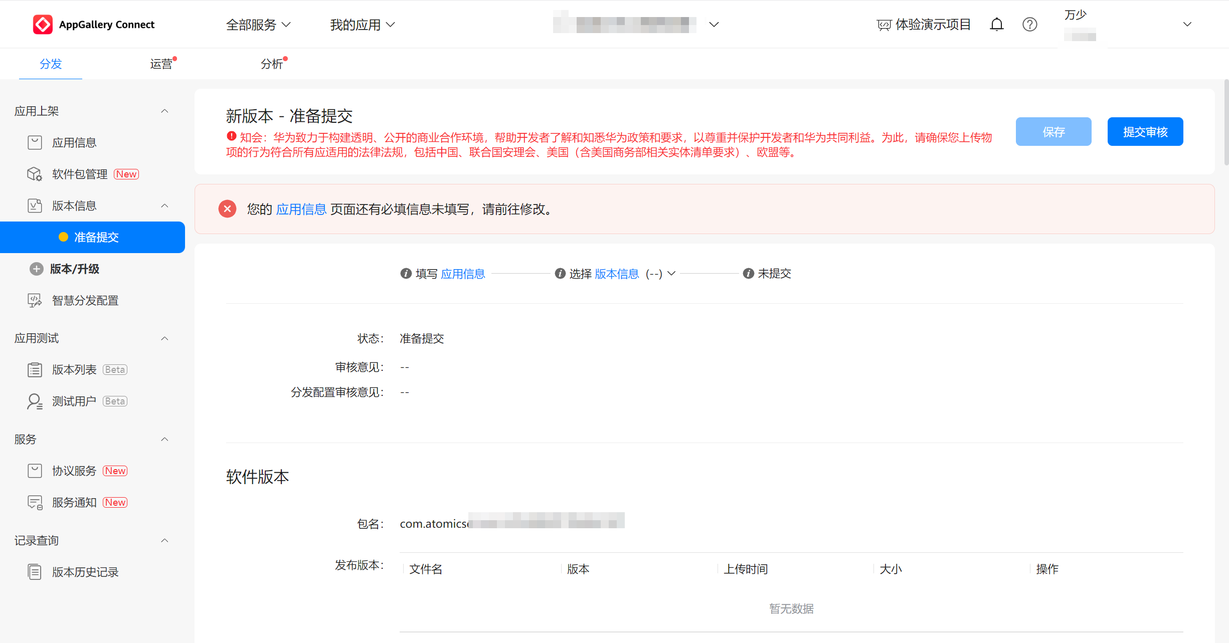This screenshot has width=1229, height=643.
Task: Click the AppGallery Connect logo
Action: point(43,25)
